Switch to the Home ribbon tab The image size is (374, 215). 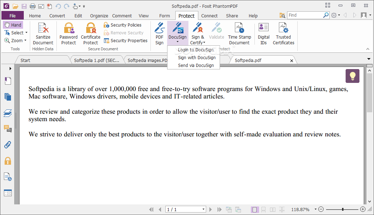(35, 16)
